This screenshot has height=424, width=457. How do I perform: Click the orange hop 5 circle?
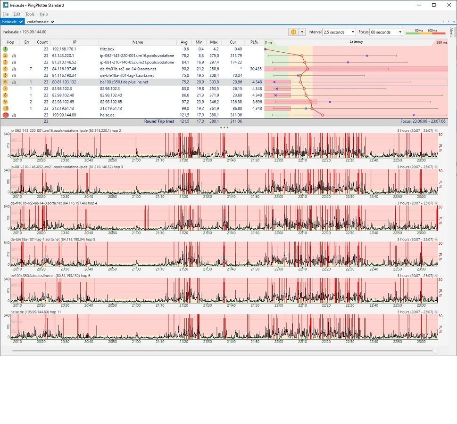5,75
